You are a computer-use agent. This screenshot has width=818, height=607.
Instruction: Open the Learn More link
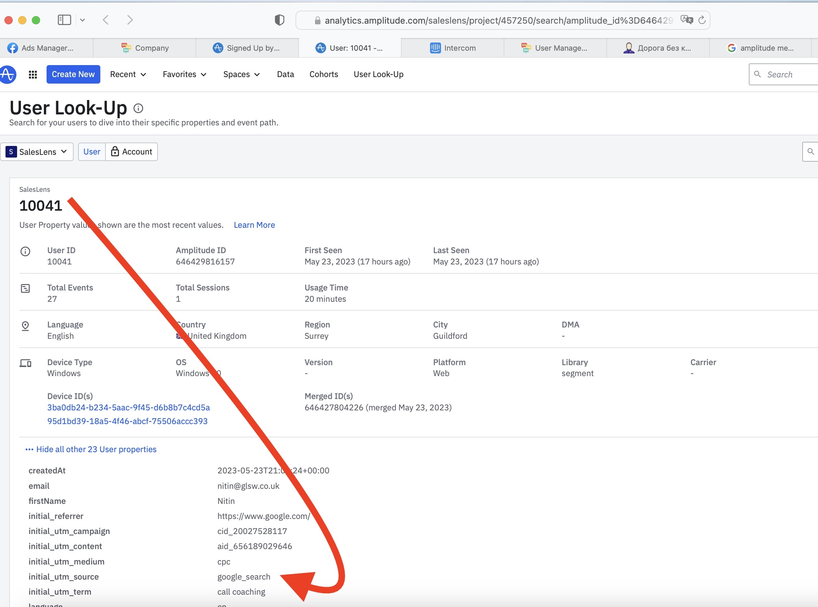click(254, 225)
